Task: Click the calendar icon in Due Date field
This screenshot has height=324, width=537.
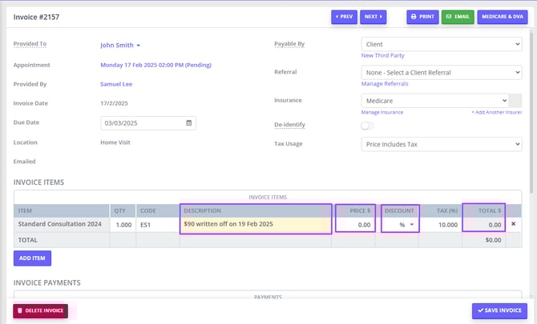Action: [189, 123]
